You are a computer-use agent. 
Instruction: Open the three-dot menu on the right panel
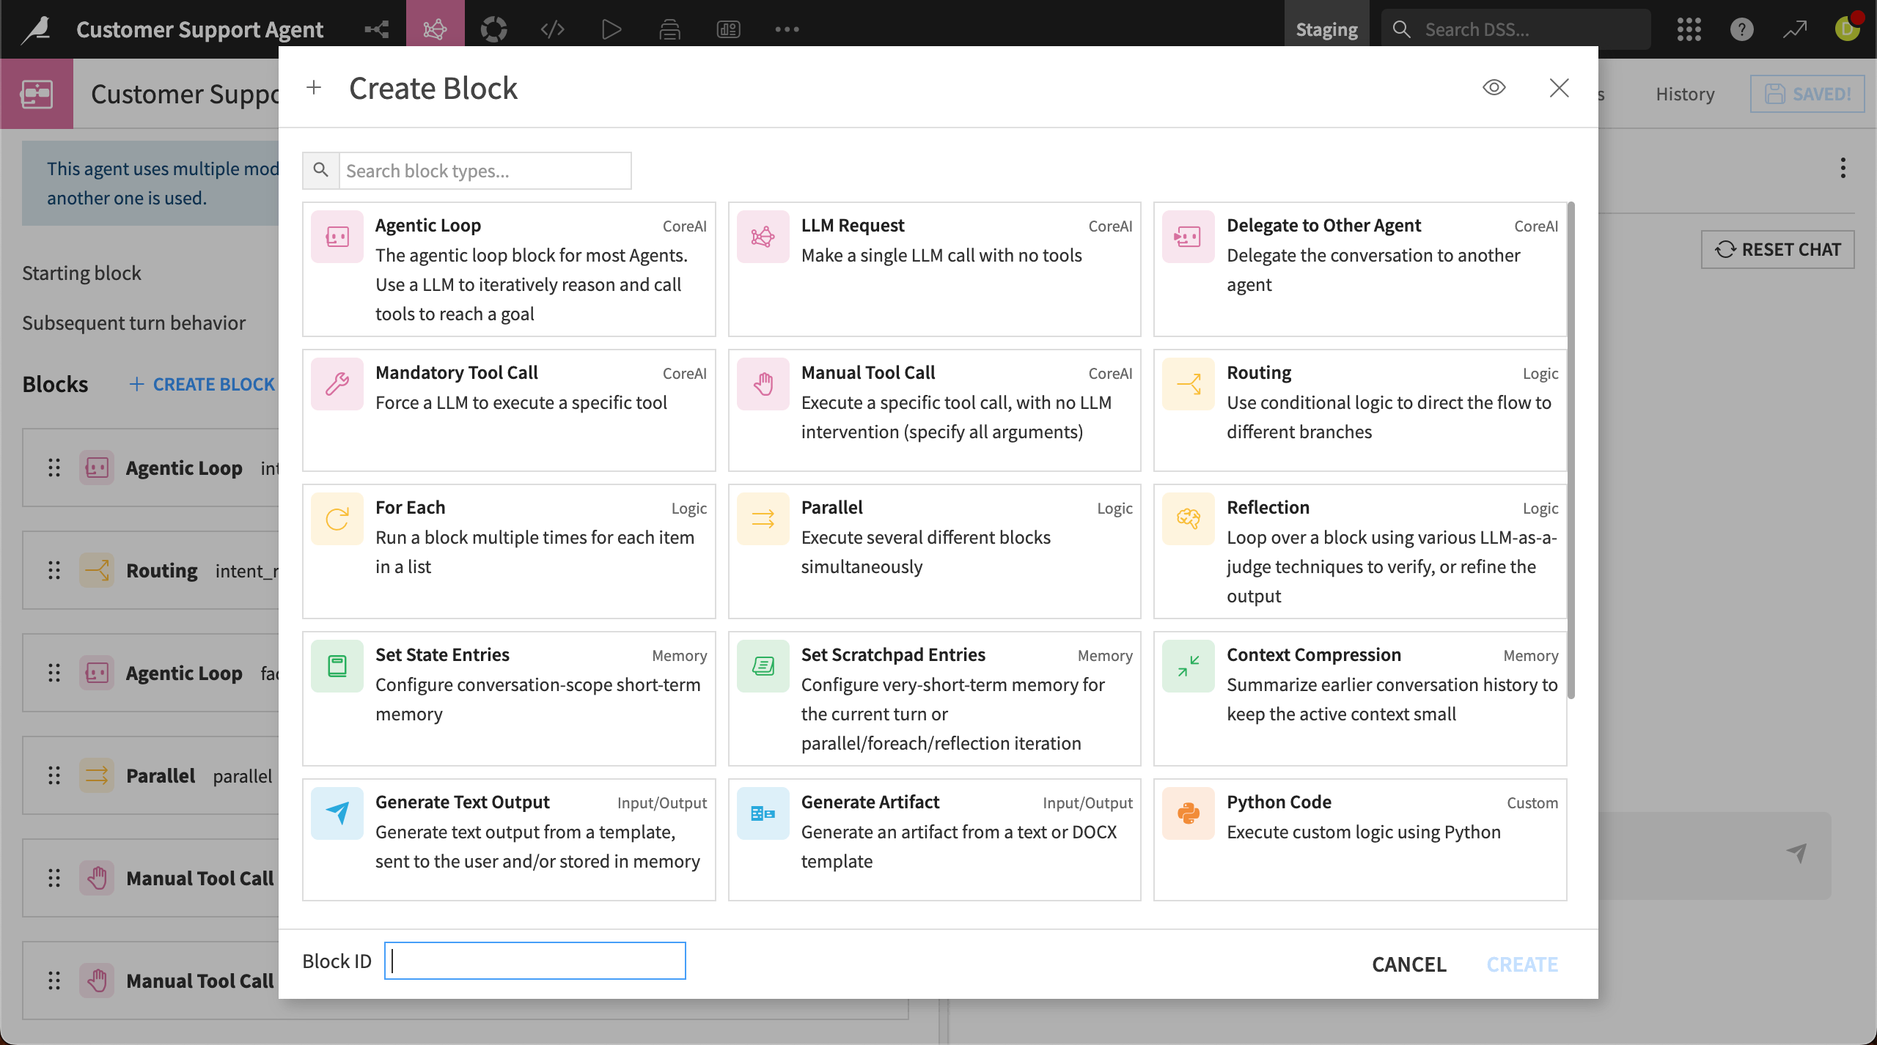coord(1843,168)
